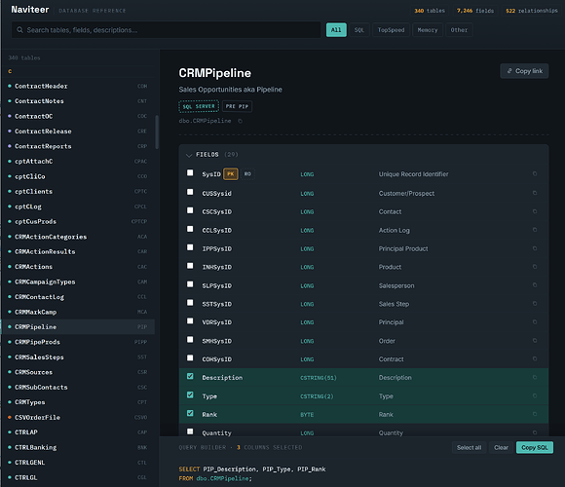This screenshot has width=565, height=487.
Task: Click the table list scrollbar thumb
Action: (x=157, y=131)
